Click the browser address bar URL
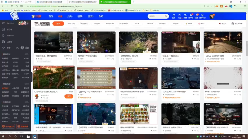The width and height of the screenshot is (248, 139). pyautogui.click(x=67, y=6)
